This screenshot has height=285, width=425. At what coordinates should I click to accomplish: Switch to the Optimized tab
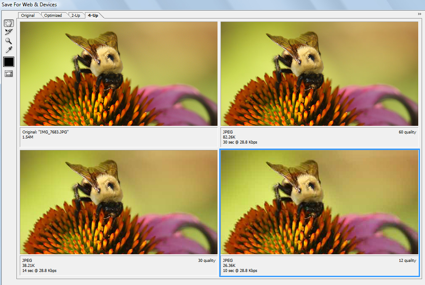click(53, 16)
